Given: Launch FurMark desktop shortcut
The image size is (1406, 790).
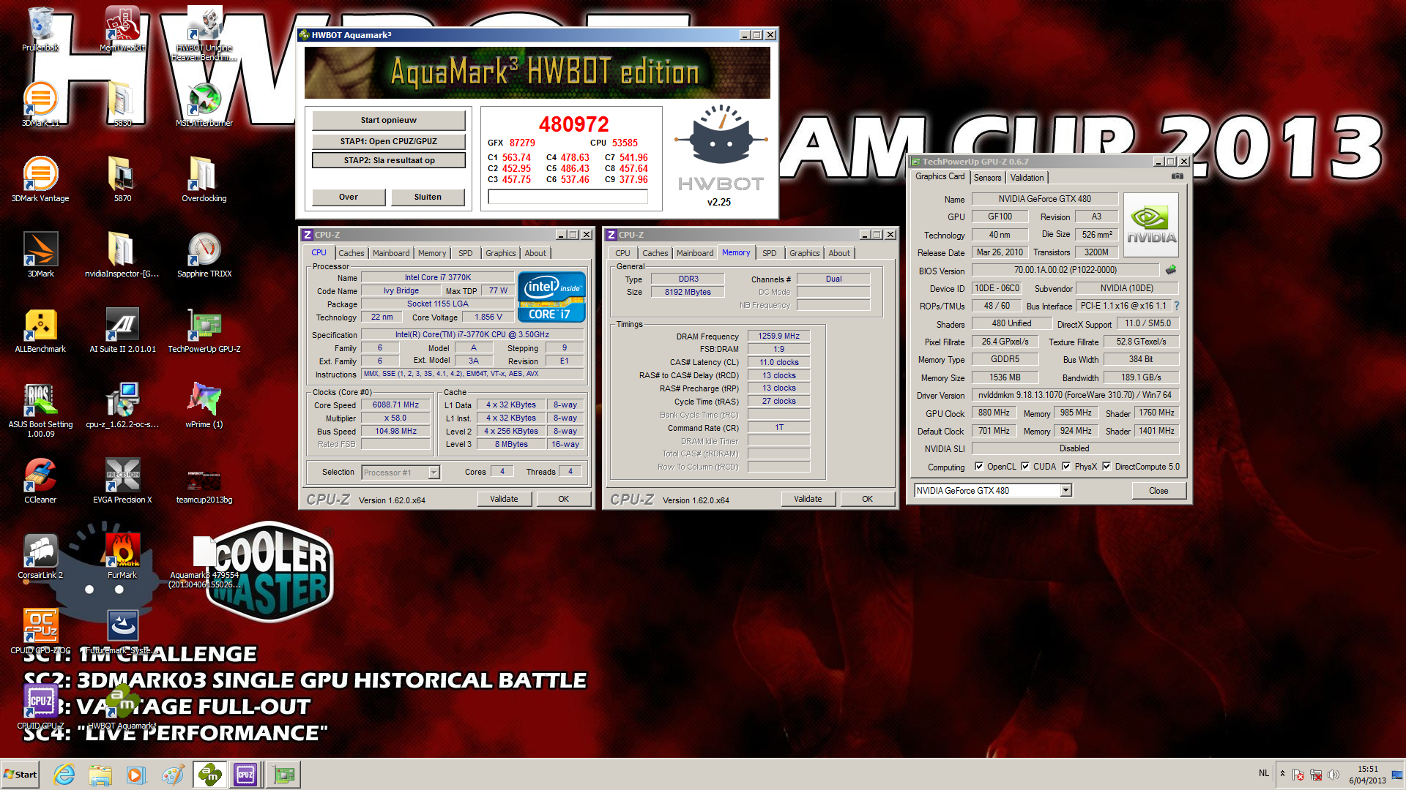Looking at the screenshot, I should click(122, 556).
